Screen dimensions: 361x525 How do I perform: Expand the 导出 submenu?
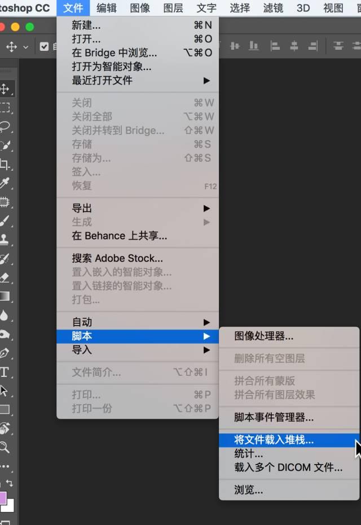point(138,209)
